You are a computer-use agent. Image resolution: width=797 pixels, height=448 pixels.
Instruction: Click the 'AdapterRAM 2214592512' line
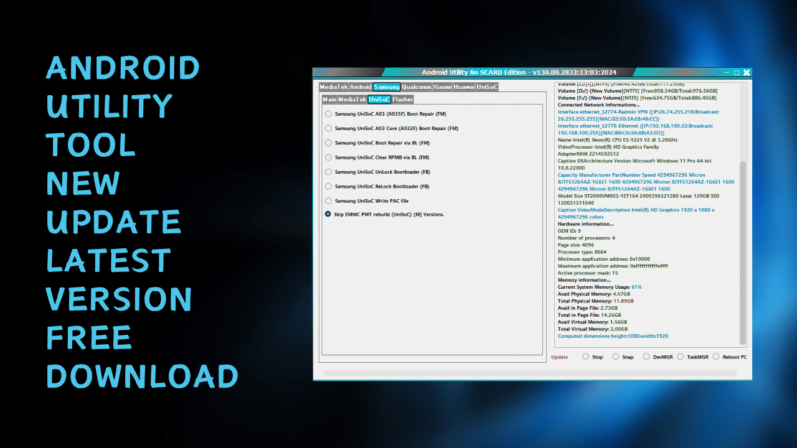tap(588, 154)
